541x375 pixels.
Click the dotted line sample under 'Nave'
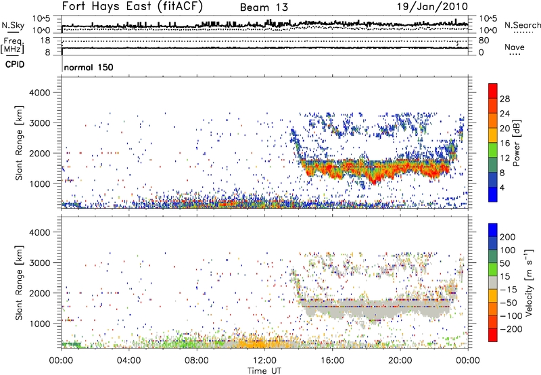(x=515, y=55)
